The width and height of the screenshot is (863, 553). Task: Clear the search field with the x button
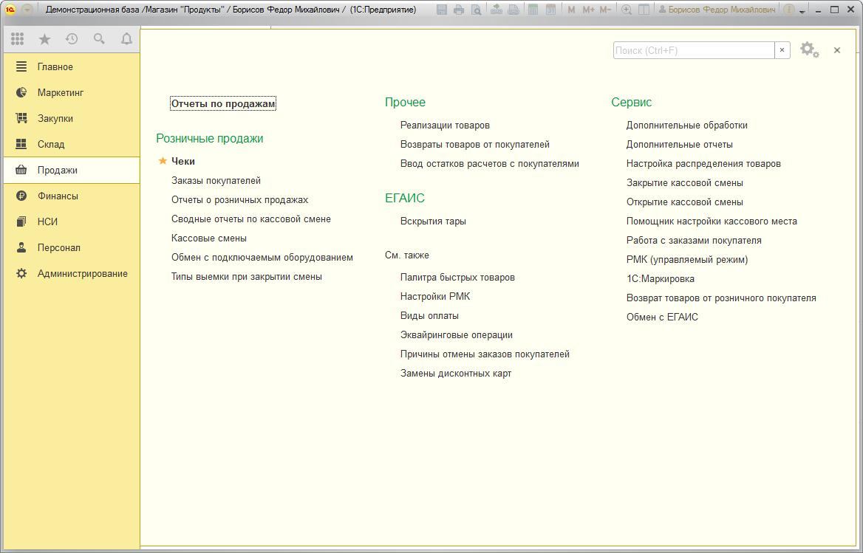(x=782, y=50)
